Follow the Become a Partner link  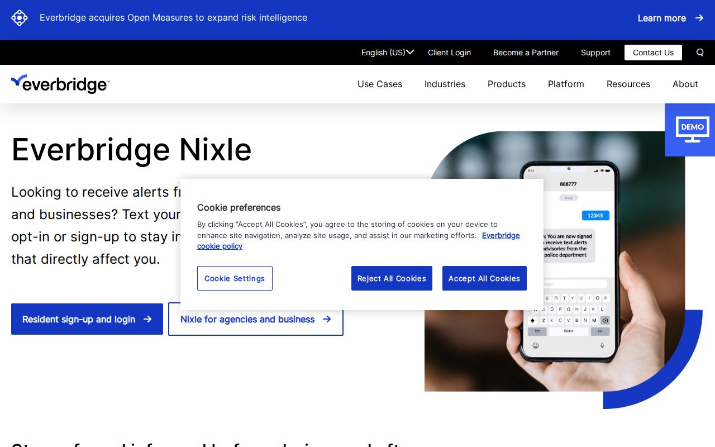pos(526,53)
